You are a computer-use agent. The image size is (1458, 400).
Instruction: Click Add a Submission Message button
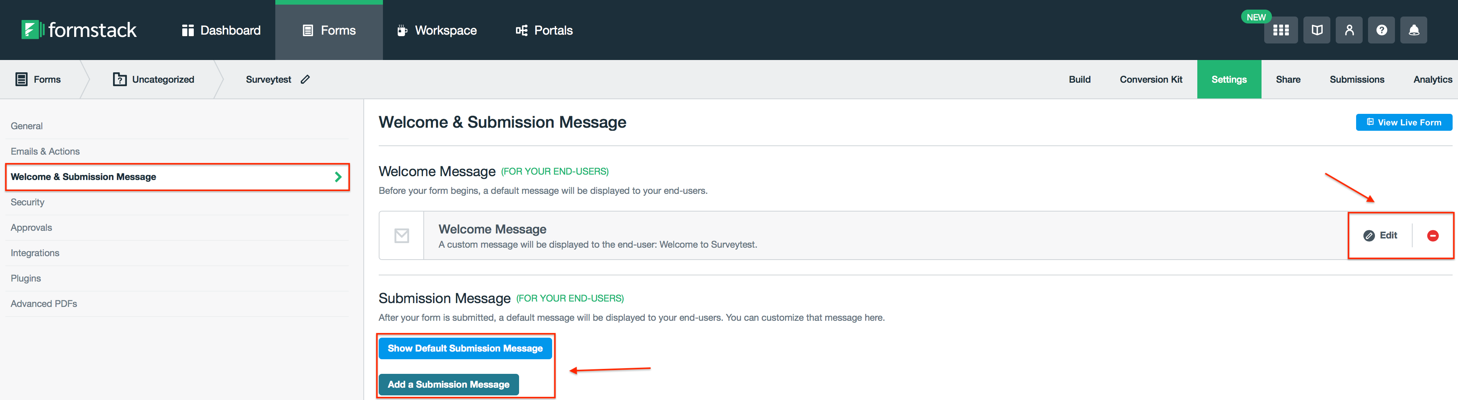click(448, 385)
